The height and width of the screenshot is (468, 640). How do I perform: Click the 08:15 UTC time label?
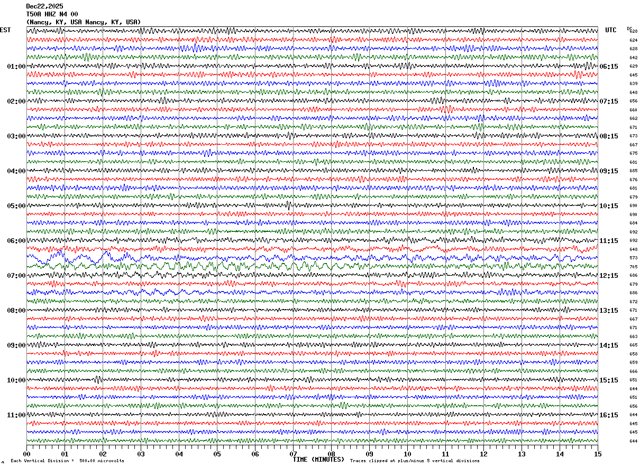pyautogui.click(x=609, y=136)
